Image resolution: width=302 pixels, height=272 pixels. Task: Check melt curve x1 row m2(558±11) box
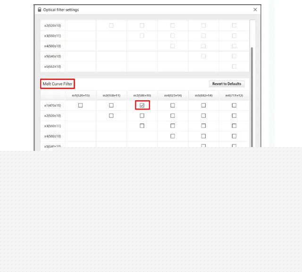pos(111,106)
